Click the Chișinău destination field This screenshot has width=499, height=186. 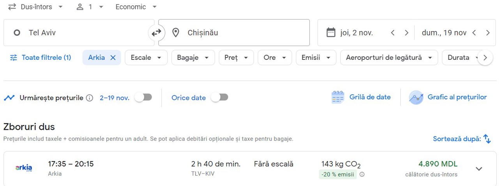(234, 33)
